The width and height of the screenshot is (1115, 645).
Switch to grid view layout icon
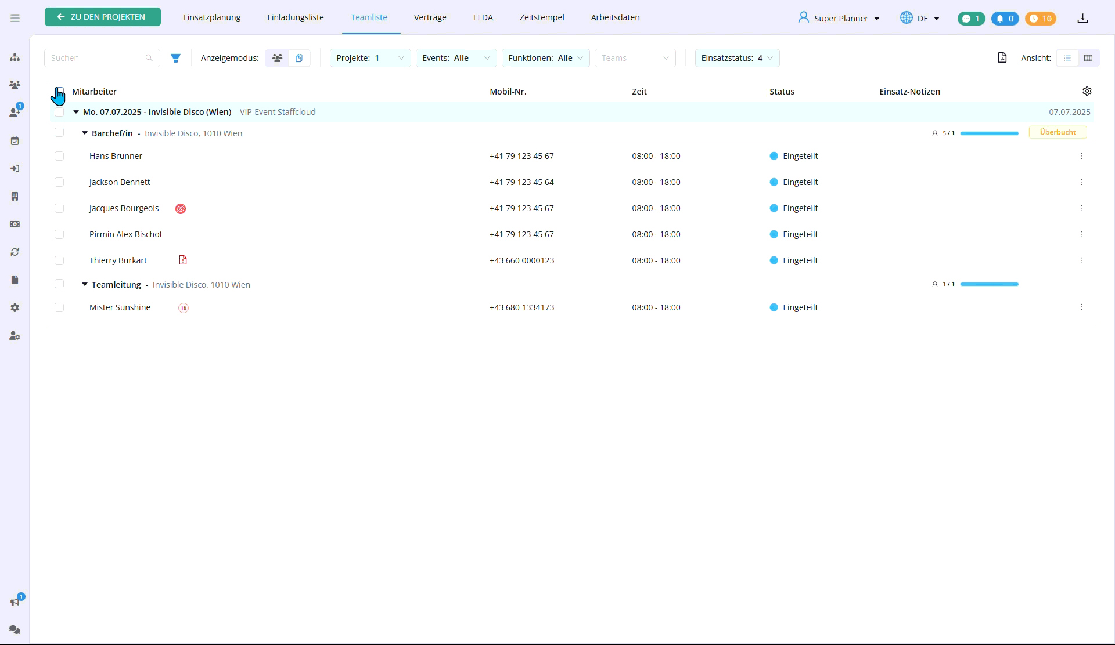click(1088, 58)
